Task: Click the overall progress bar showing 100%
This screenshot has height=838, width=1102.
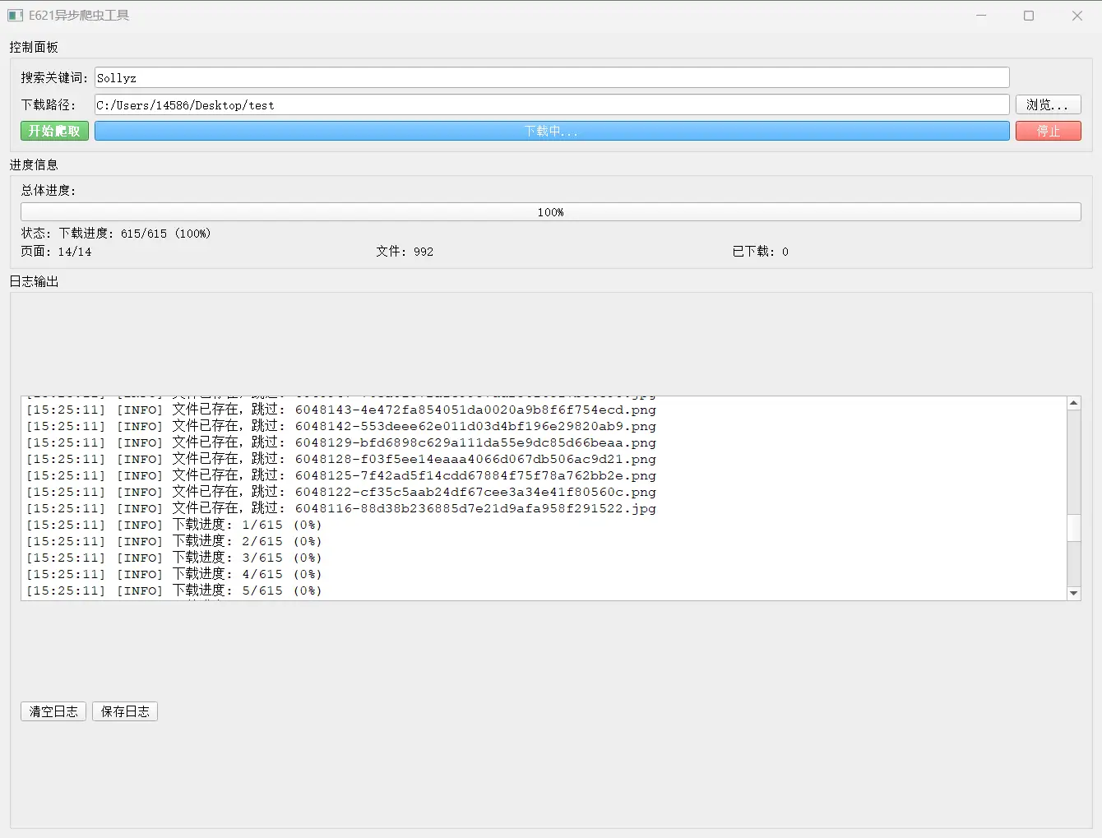Action: 551,212
